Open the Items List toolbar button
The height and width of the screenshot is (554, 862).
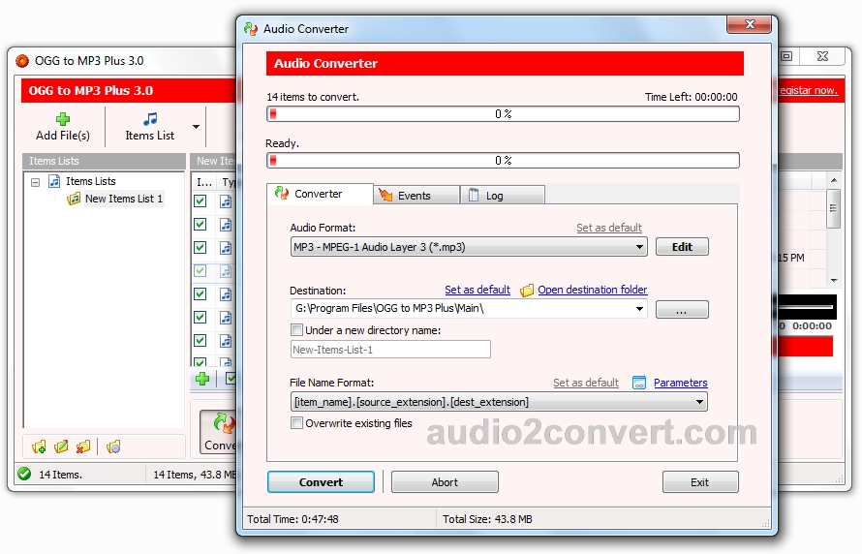click(149, 127)
